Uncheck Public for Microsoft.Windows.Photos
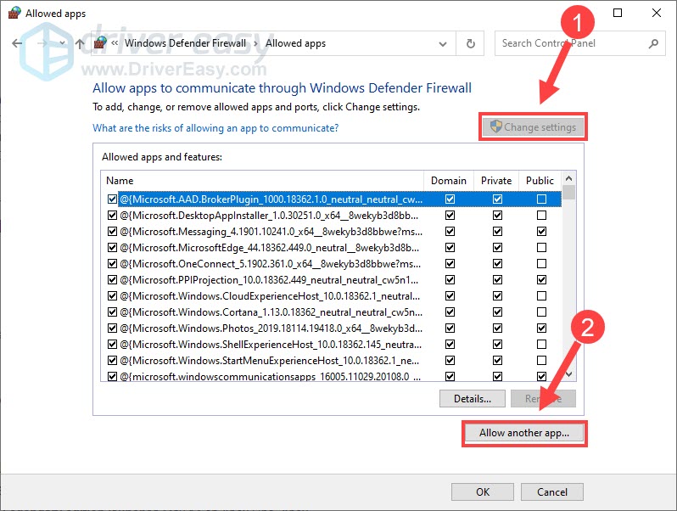This screenshot has width=677, height=511. [x=541, y=328]
